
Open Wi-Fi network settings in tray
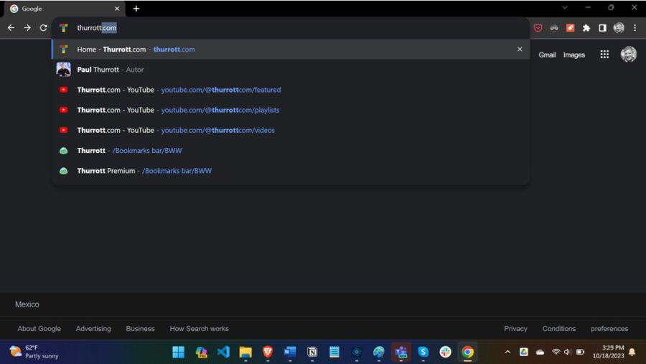[556, 352]
